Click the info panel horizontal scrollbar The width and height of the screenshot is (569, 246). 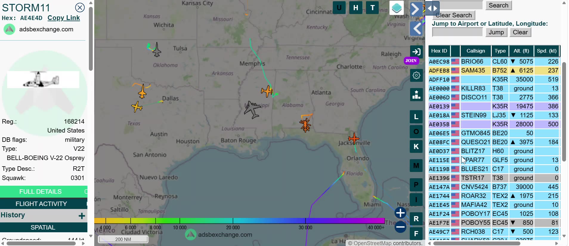(41, 243)
